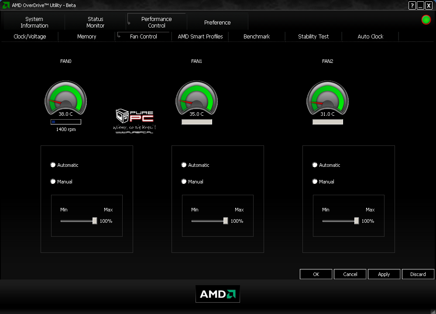Select Manual mode for FAN0
Viewport: 436px width, 314px height.
click(53, 182)
